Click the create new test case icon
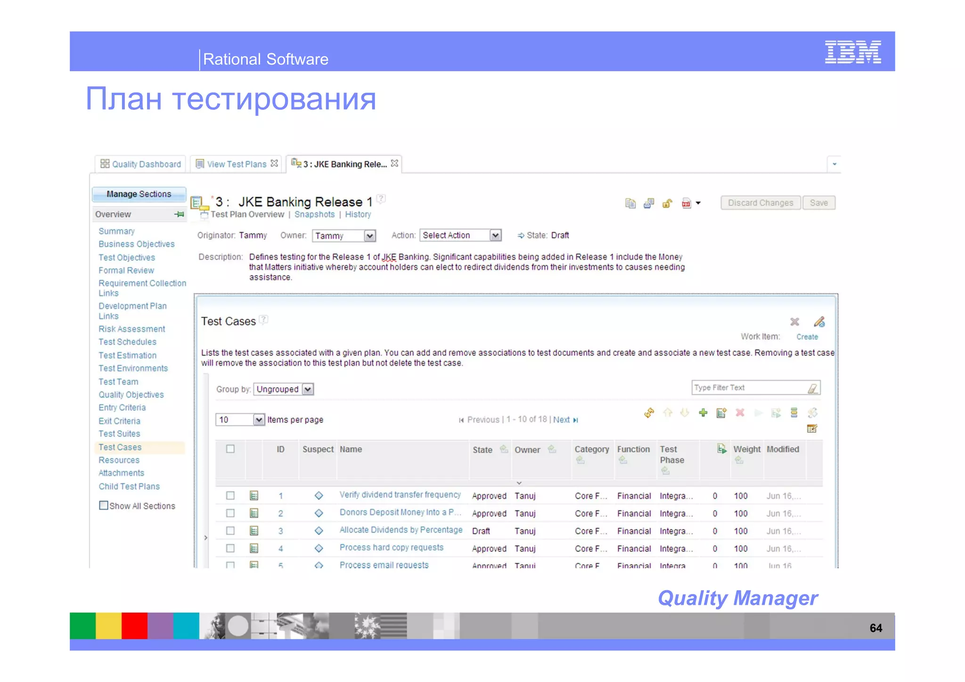Screen dimensions: 965x682 (721, 413)
